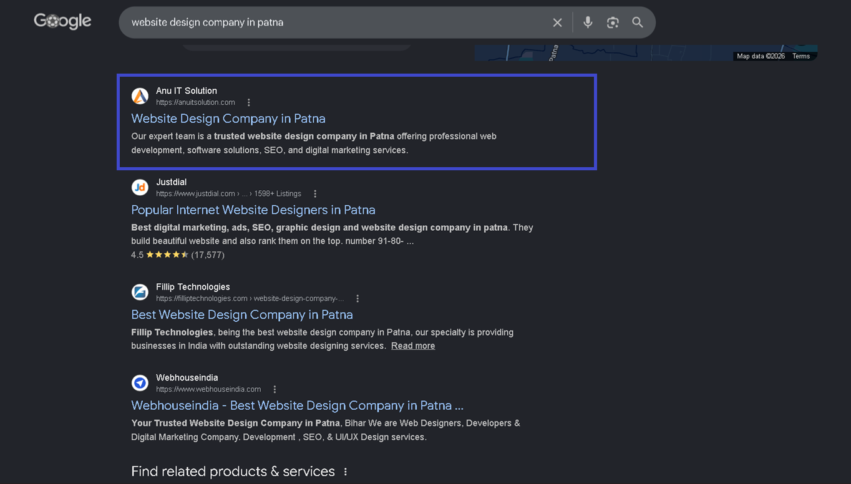
Task: Click Read more in Fillip Technologies snippet
Action: [x=413, y=346]
